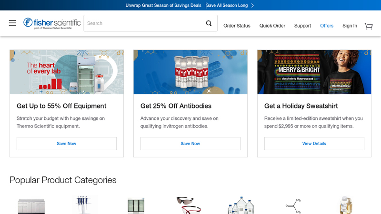This screenshot has width=381, height=214.
Task: Open the shopping cart
Action: [x=369, y=26]
